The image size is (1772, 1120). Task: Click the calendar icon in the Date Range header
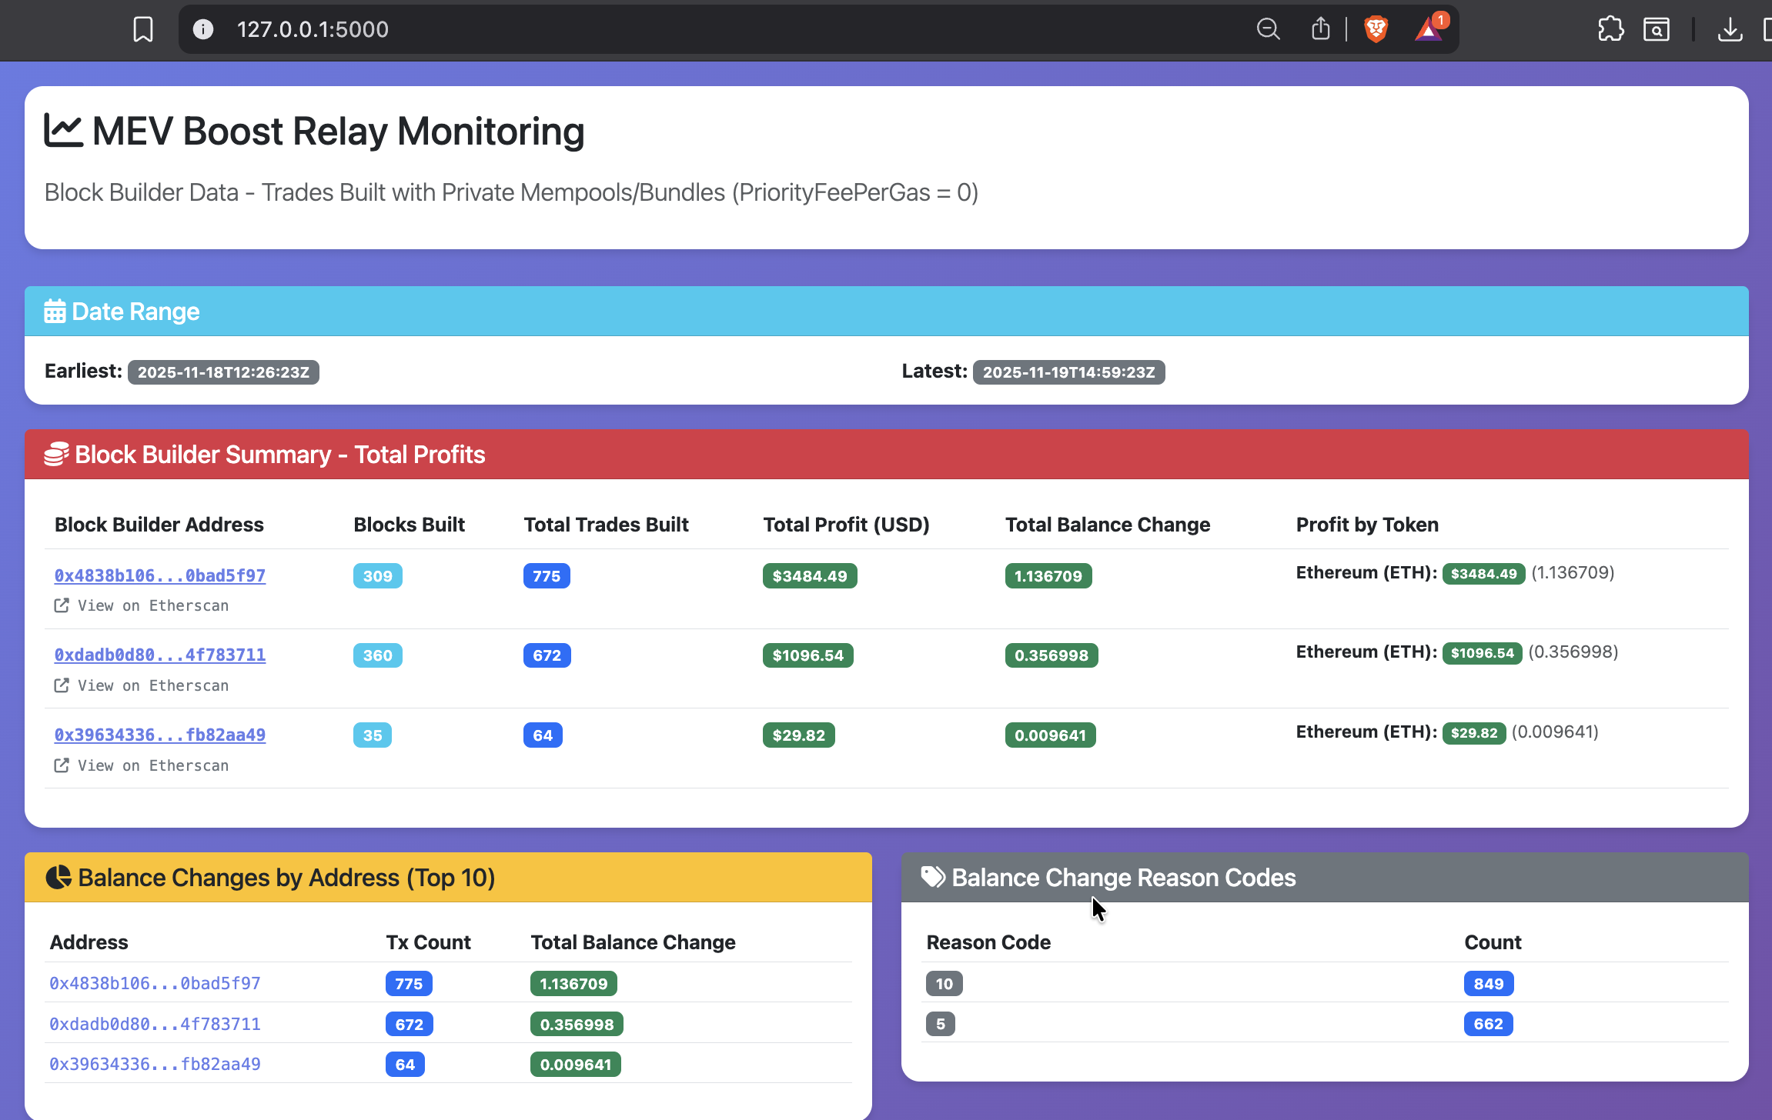54,311
